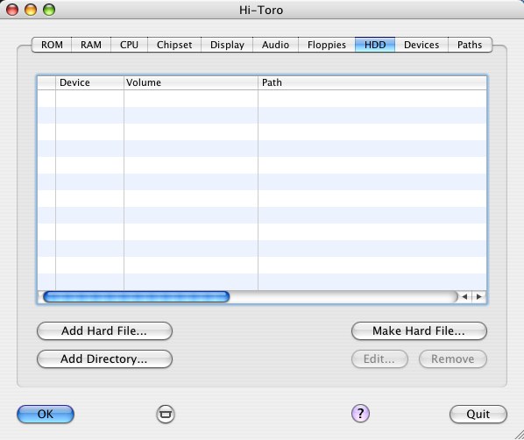Screen dimensions: 524x440
Task: Switch to the ROM tab
Action: (52, 45)
